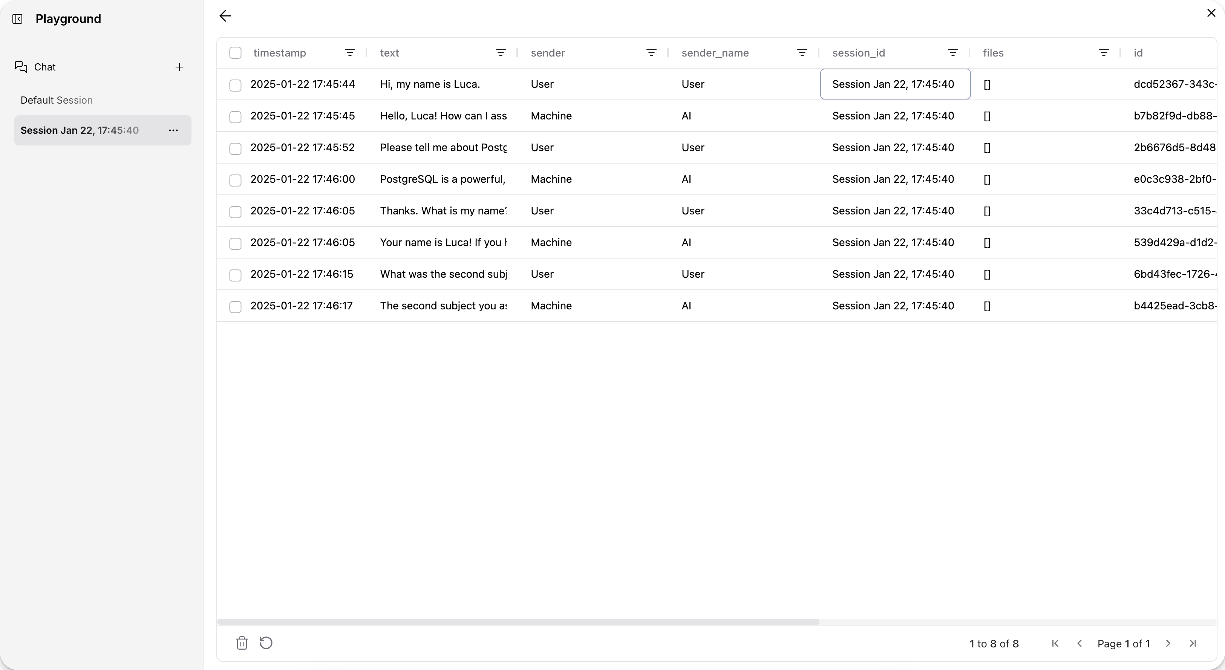Click add new chat button in sidebar

[179, 67]
